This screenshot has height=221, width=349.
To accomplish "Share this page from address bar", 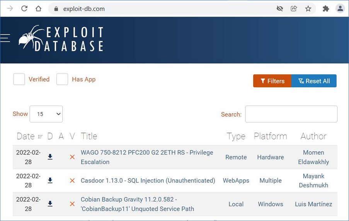I will (x=294, y=8).
